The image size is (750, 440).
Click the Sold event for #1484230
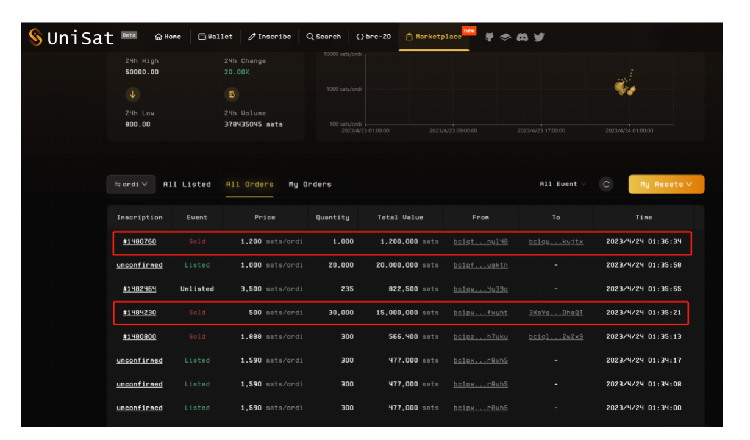(197, 313)
